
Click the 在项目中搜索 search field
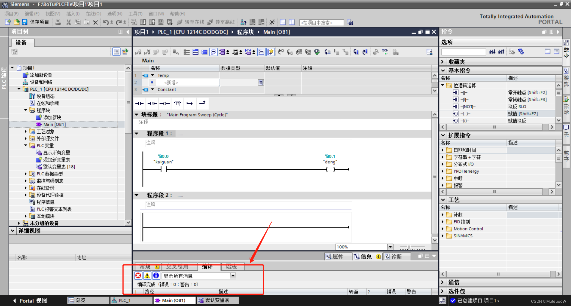coord(321,23)
